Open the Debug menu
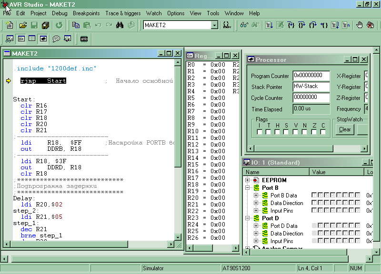The height and width of the screenshot is (274, 381). 60,13
